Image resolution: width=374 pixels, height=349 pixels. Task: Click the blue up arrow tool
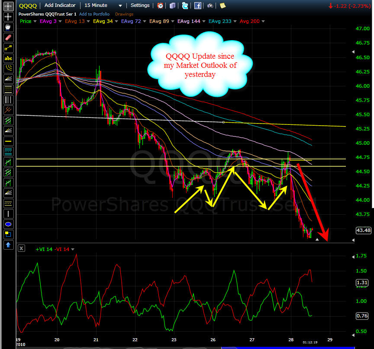click(x=8, y=245)
